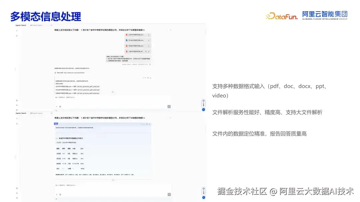Screen dimensions: 360x202
Task: Click the 填空题 table cell
Action: coord(59,159)
